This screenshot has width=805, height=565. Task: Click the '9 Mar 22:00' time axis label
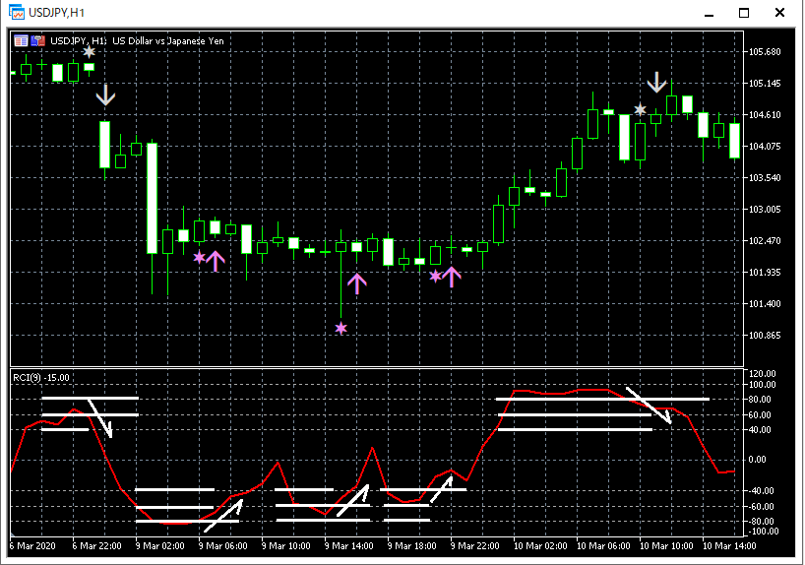point(475,546)
